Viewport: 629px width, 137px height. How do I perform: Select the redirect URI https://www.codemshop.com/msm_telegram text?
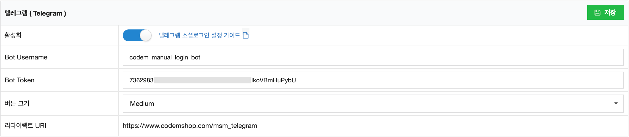pyautogui.click(x=190, y=126)
